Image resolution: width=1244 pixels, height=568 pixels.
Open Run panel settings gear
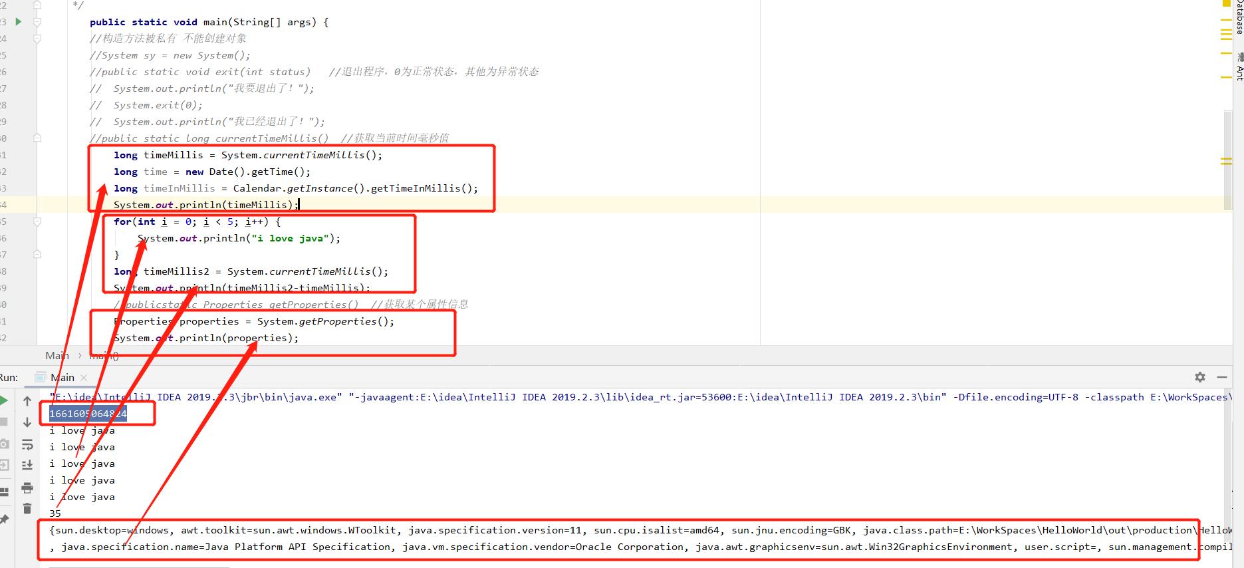[1200, 377]
